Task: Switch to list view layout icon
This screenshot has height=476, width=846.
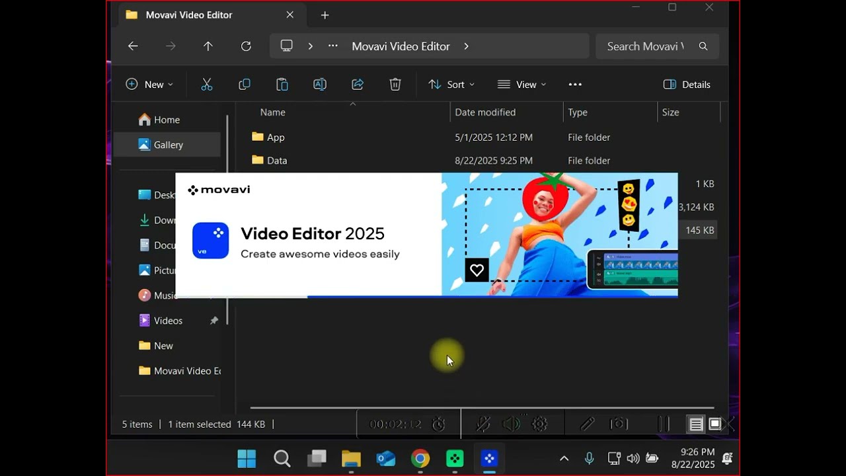Action: (696, 424)
